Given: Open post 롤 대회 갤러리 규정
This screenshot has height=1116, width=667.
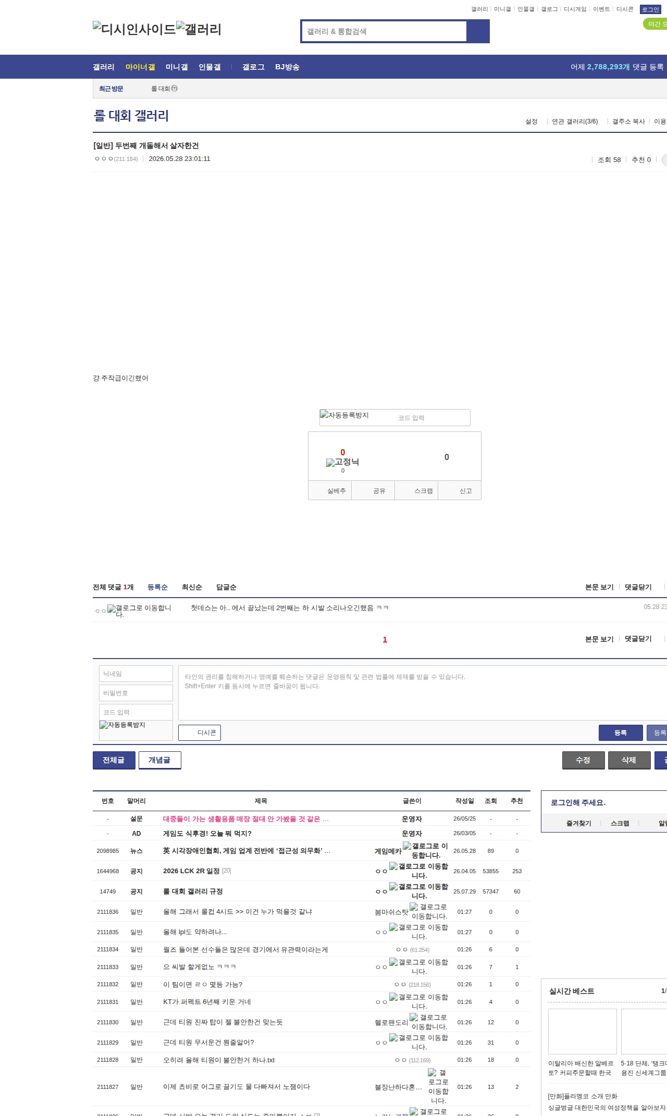Looking at the screenshot, I should click(x=193, y=891).
